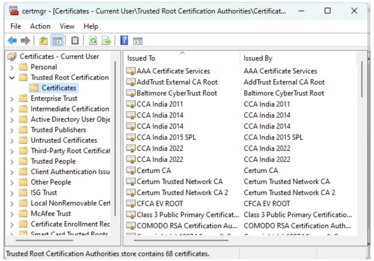The height and width of the screenshot is (261, 374).
Task: Collapse the Trusted Root Certification node
Action: click(12, 77)
